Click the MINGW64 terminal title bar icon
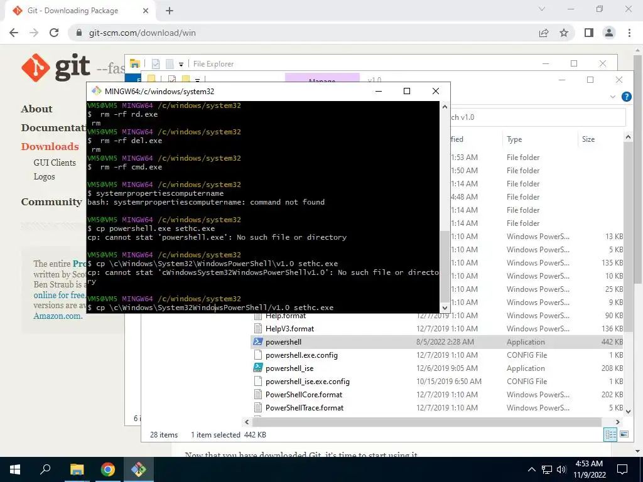Image resolution: width=643 pixels, height=482 pixels. pos(96,91)
